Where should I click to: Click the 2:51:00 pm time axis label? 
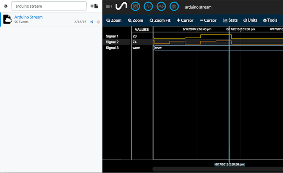241,29
